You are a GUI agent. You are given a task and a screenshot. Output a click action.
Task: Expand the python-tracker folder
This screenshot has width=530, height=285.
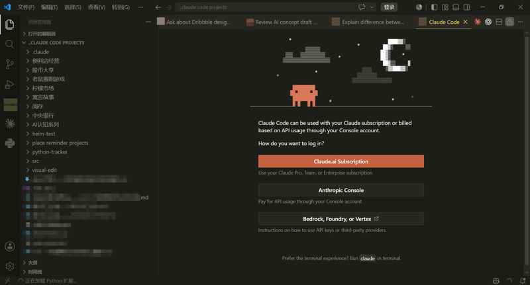(50, 152)
